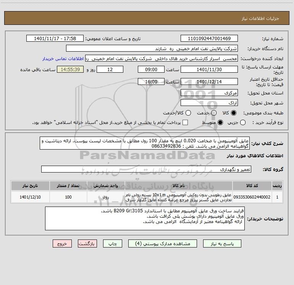Click the price validity date 1401/12/14
Screen dimensions: 294x285
click(209, 81)
